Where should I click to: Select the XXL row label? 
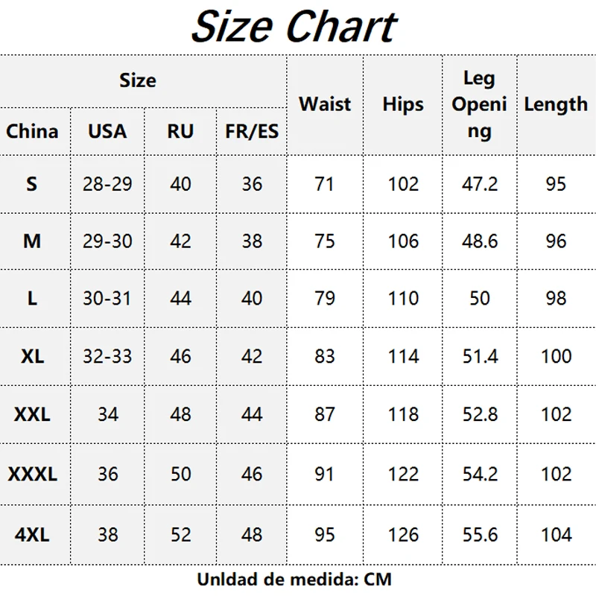click(32, 414)
